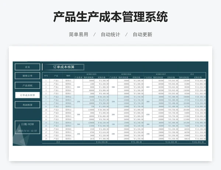Click the 产品 column header
The width and height of the screenshot is (221, 170).
point(56,76)
